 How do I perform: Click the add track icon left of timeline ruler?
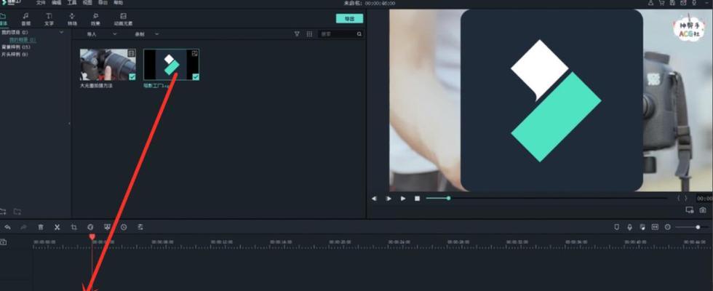click(3, 242)
